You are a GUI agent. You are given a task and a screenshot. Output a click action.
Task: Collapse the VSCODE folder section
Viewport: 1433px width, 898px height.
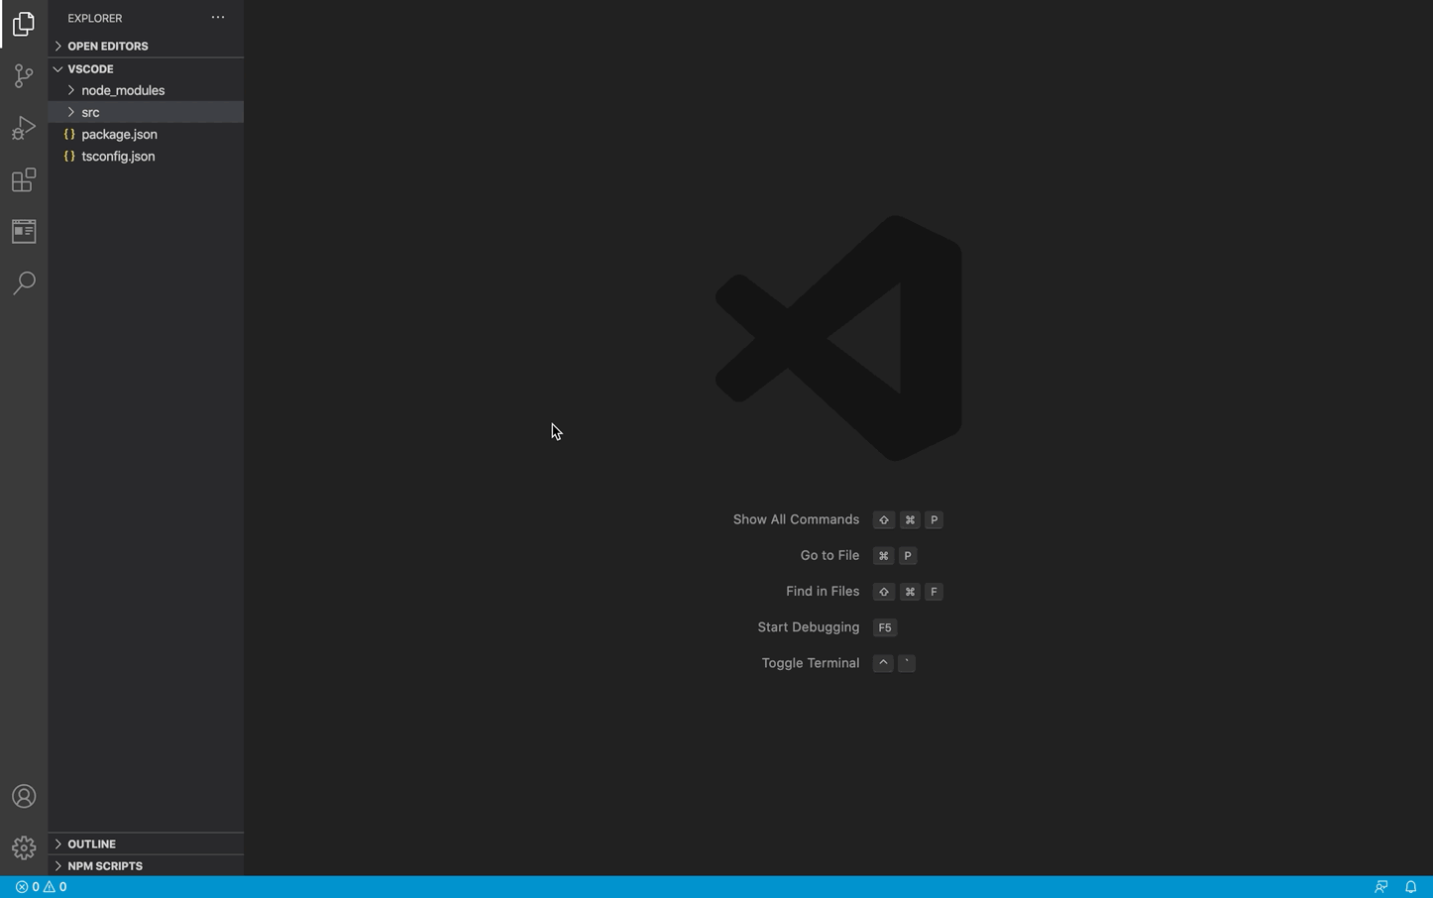pyautogui.click(x=146, y=69)
